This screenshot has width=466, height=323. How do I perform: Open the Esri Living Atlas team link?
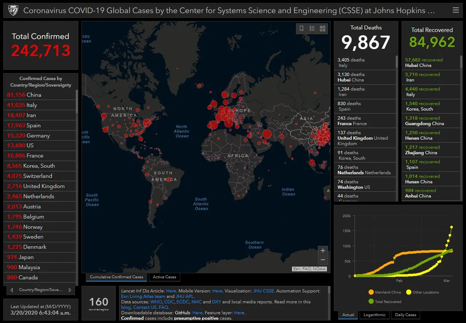click(x=143, y=296)
